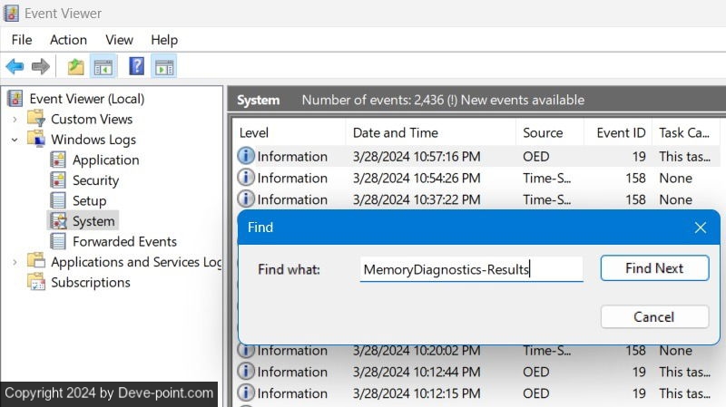
Task: Expand the Custom Views node
Action: (15, 120)
